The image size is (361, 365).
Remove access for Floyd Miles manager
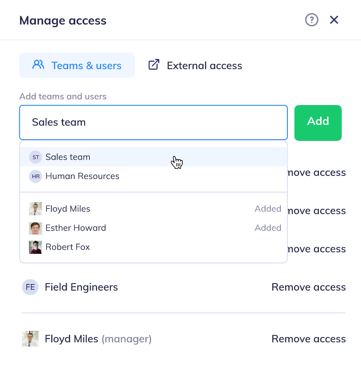click(308, 339)
